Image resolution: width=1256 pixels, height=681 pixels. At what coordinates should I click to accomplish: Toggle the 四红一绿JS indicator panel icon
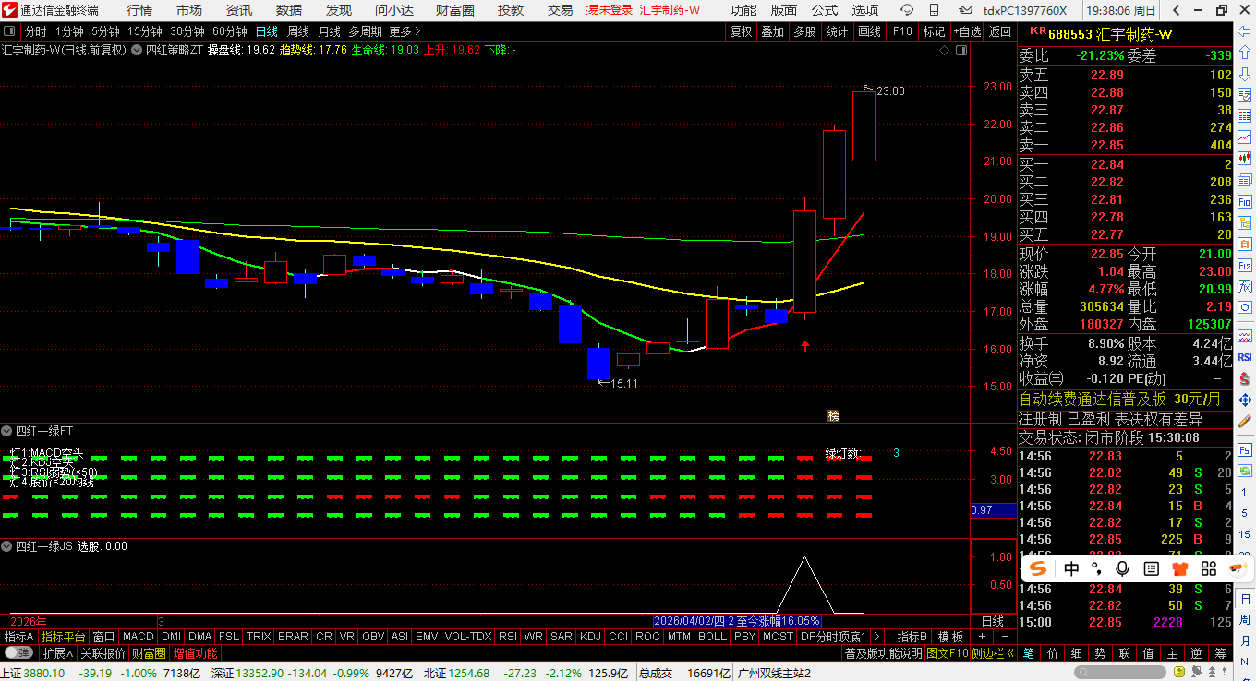pyautogui.click(x=7, y=546)
